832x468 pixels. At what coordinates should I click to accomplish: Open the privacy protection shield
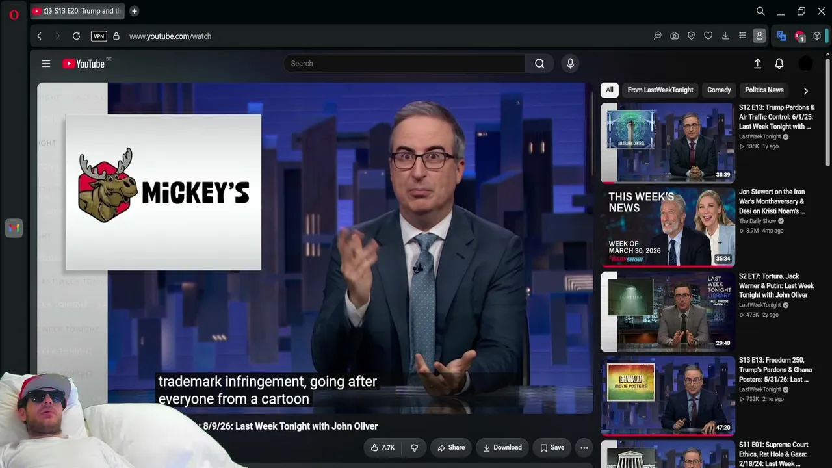pyautogui.click(x=692, y=36)
